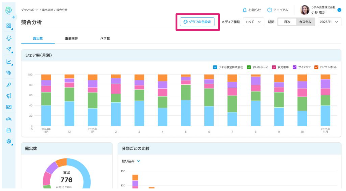Screen dimensions: 346x191
Task: Switch to the バズ数 tab
Action: pos(105,39)
